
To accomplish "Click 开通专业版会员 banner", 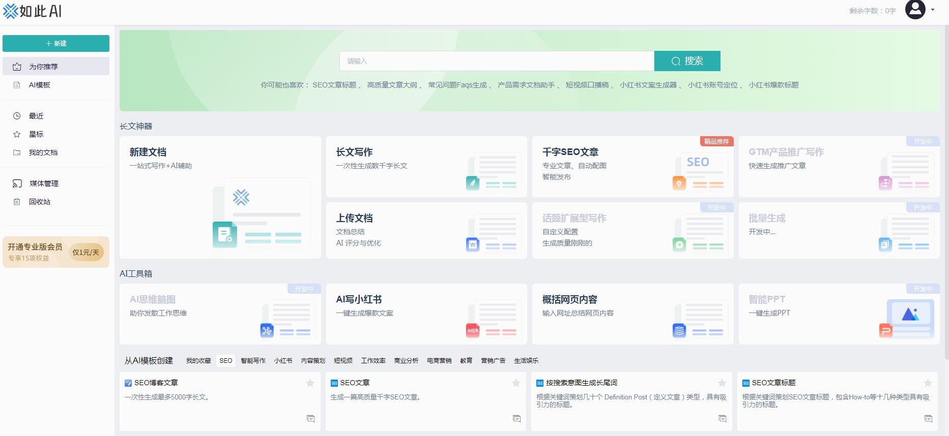I will pyautogui.click(x=56, y=252).
